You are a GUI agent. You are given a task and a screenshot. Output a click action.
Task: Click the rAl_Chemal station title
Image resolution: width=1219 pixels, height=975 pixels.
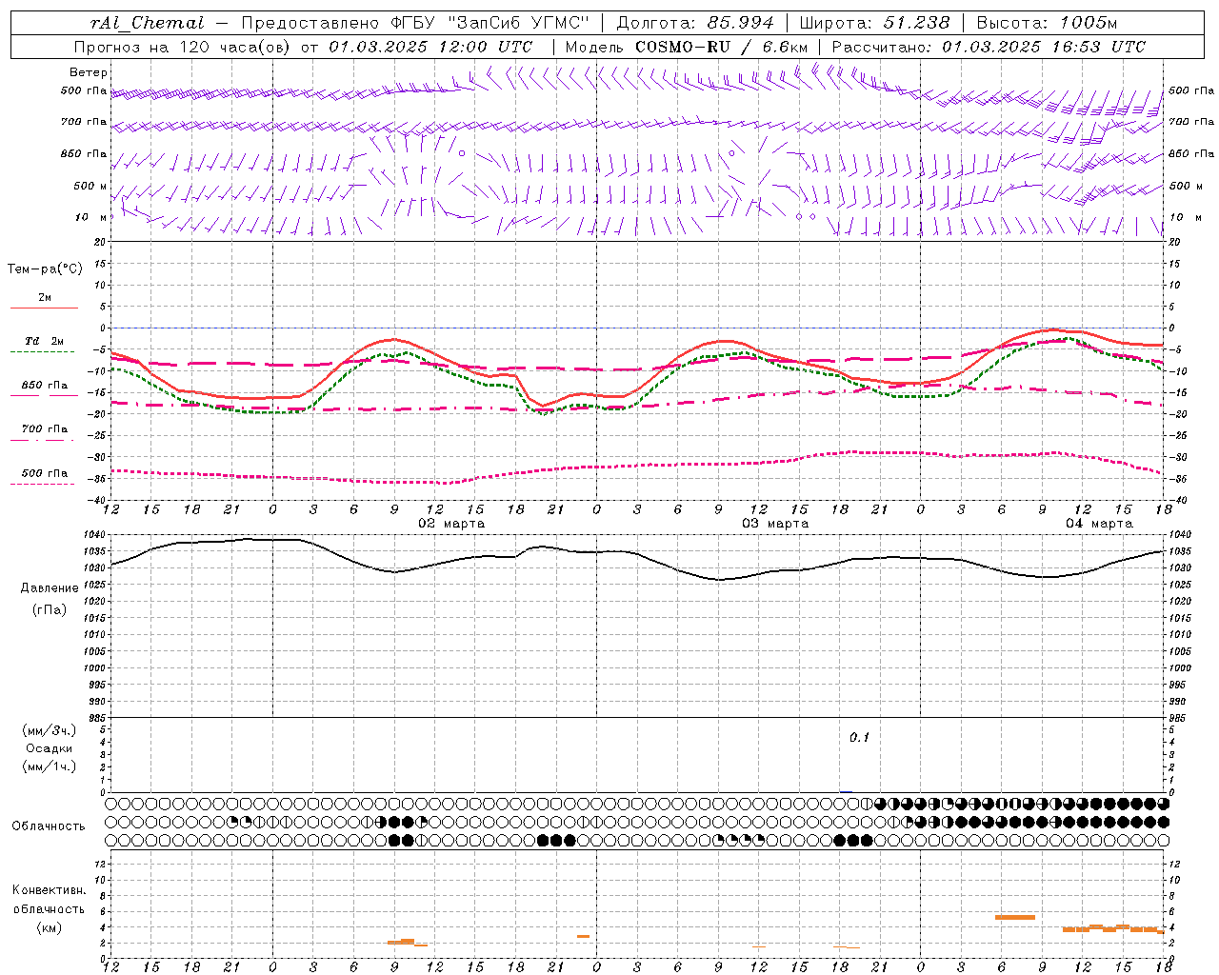coord(147,23)
